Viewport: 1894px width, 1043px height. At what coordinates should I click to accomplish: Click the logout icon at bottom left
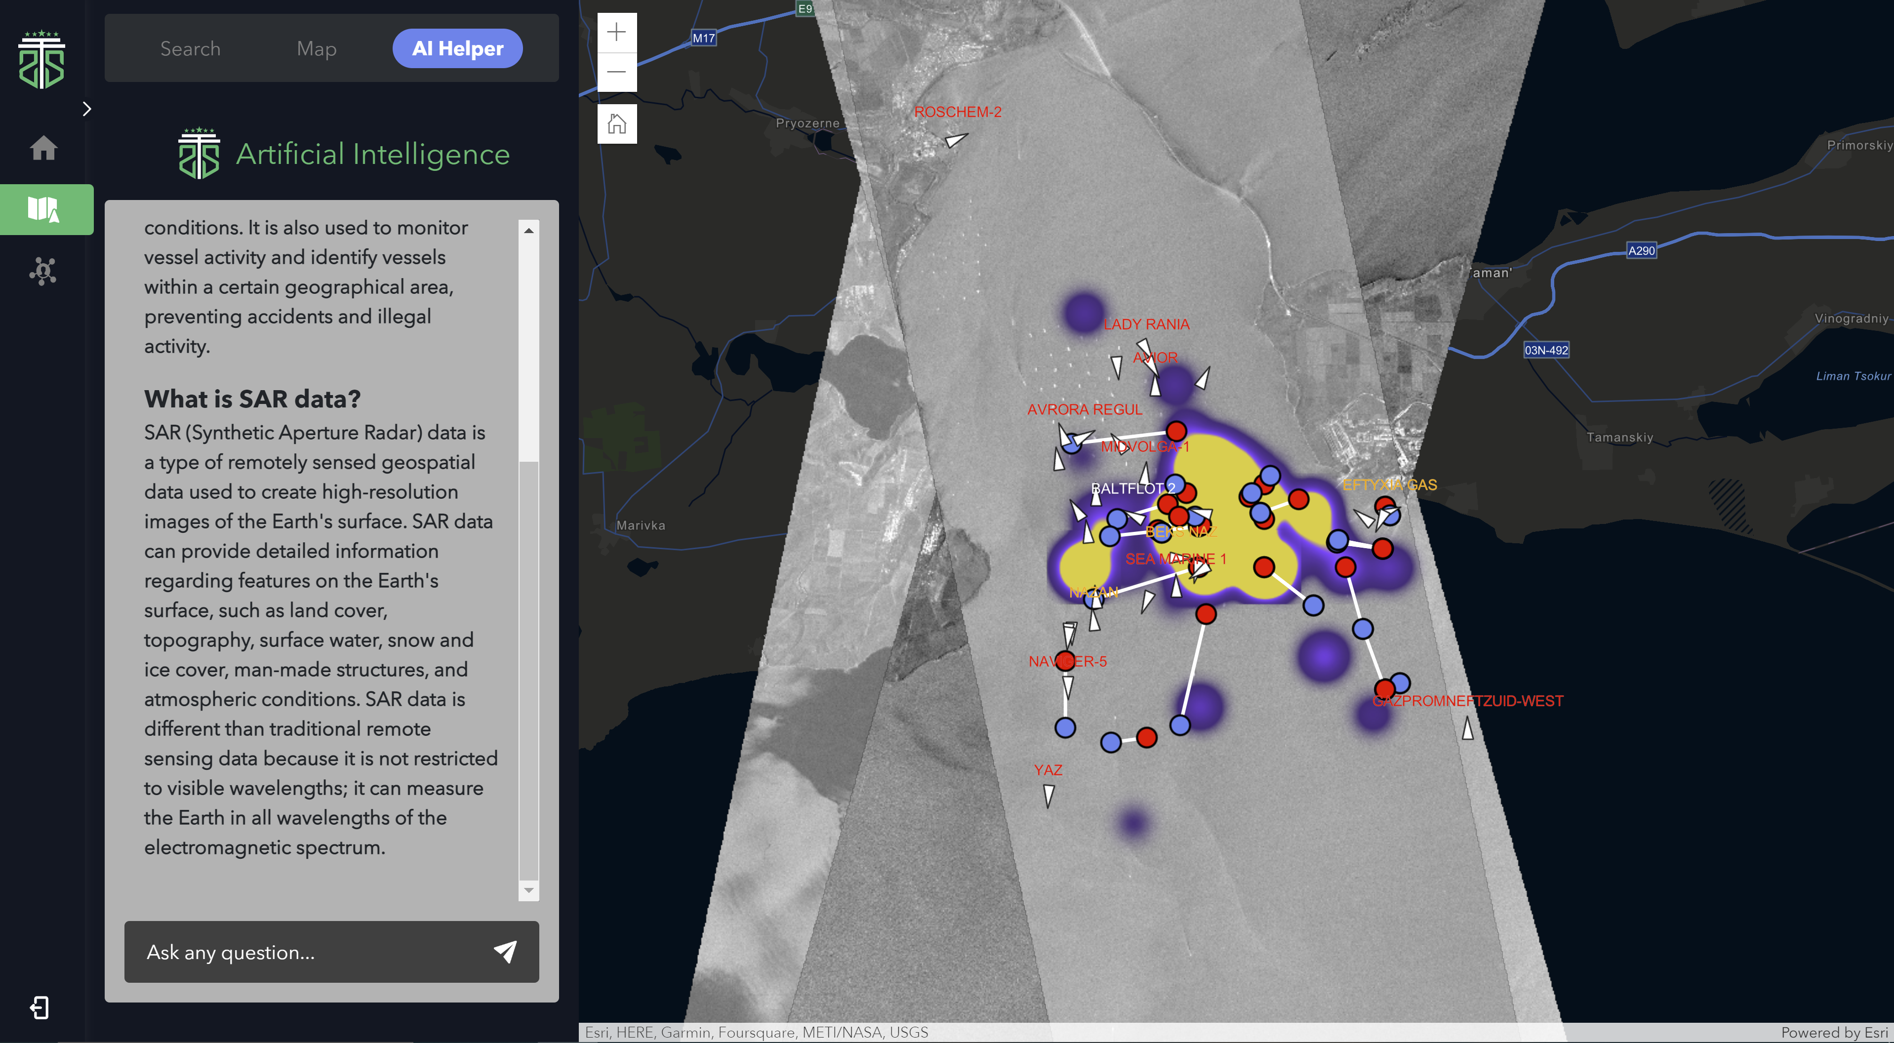tap(40, 1008)
